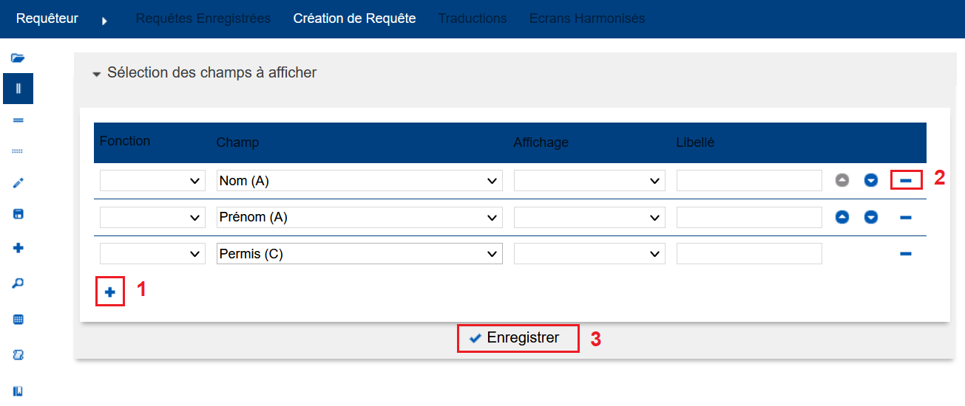Screen dimensions: 965x406
Task: Click the magnifier search icon in sidebar
Action: (18, 283)
